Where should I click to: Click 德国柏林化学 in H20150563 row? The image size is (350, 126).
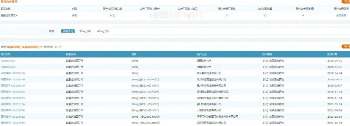pos(204,61)
